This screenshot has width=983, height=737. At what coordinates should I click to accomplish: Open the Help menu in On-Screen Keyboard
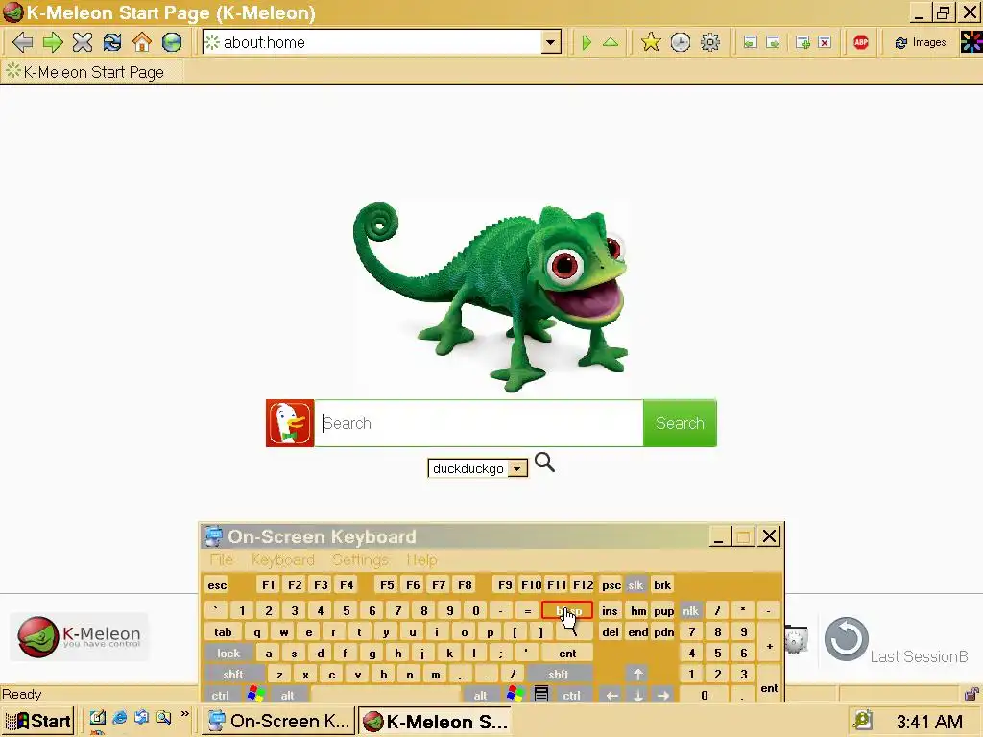point(421,559)
